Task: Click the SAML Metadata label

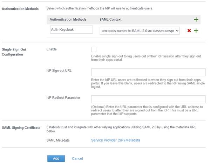Action: pos(58,140)
